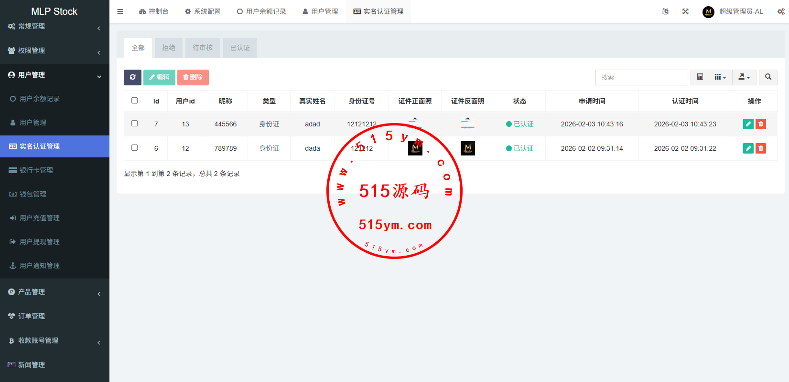Check the select-all checkbox in header
The width and height of the screenshot is (789, 382).
click(134, 101)
